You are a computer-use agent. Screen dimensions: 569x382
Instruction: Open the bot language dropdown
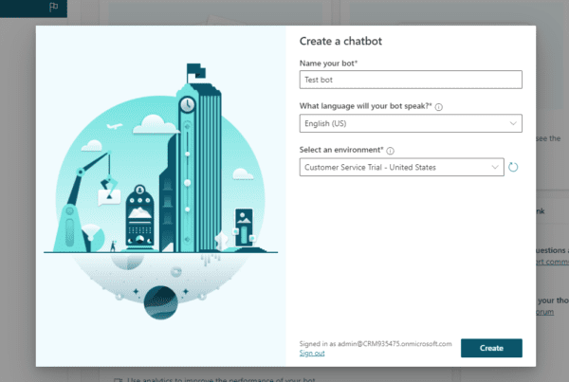pos(410,123)
